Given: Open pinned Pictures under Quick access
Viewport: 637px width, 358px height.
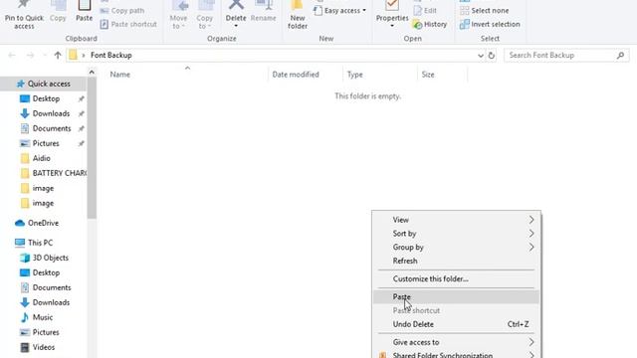Looking at the screenshot, I should coord(46,143).
